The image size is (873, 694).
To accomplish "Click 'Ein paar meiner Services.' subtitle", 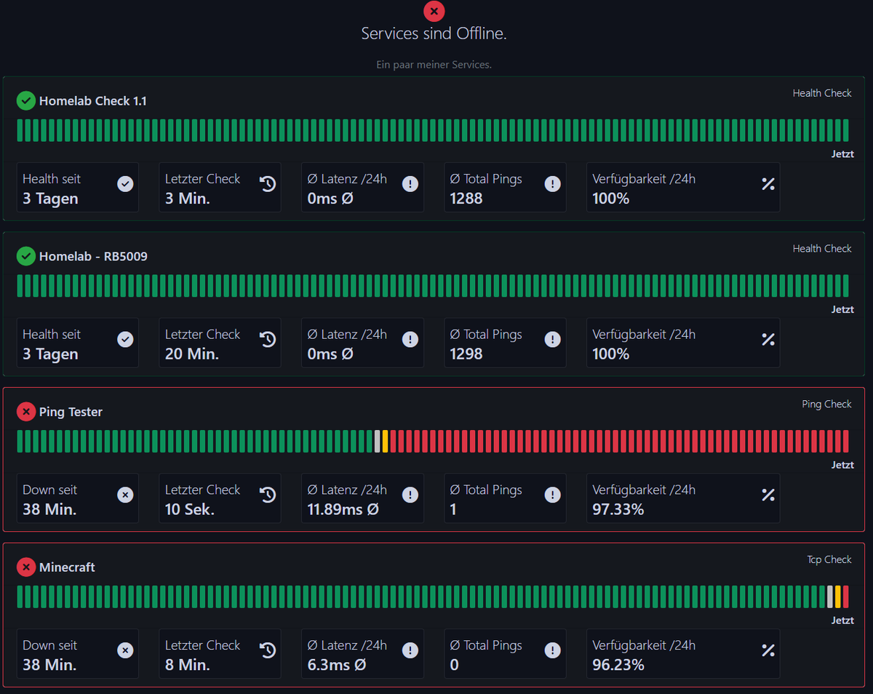I will click(x=434, y=65).
